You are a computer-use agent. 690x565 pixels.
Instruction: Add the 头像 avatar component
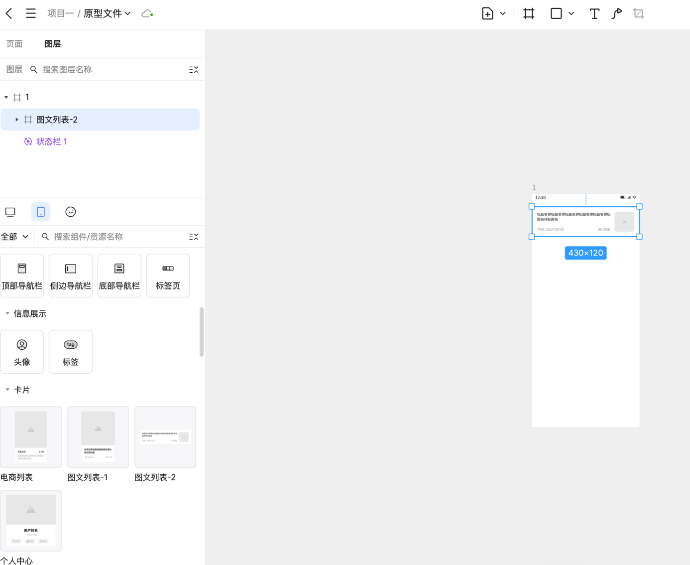[x=22, y=352]
